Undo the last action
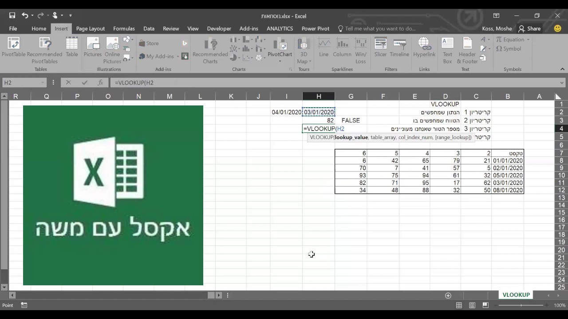Viewport: 568px width, 319px height. [x=25, y=16]
